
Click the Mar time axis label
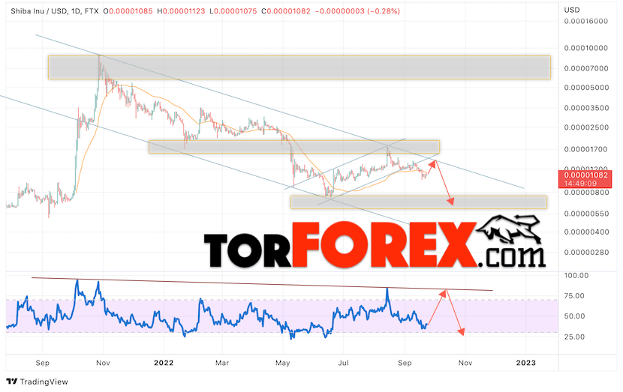point(222,363)
